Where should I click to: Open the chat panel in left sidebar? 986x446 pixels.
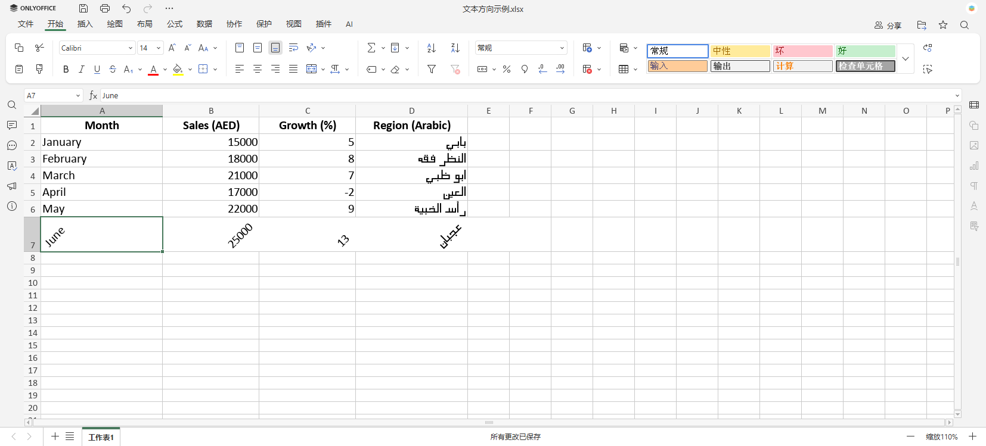(x=12, y=145)
